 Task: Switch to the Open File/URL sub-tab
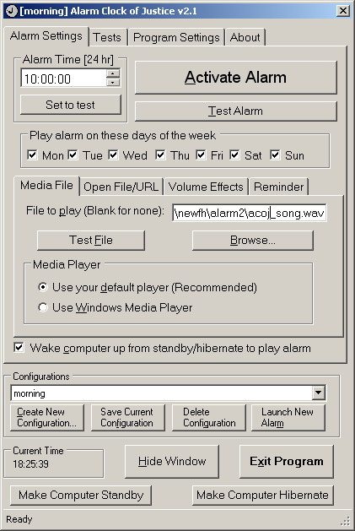121,187
